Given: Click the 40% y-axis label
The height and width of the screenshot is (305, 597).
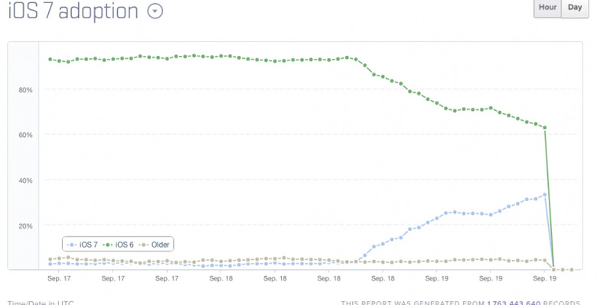Looking at the screenshot, I should (x=25, y=180).
